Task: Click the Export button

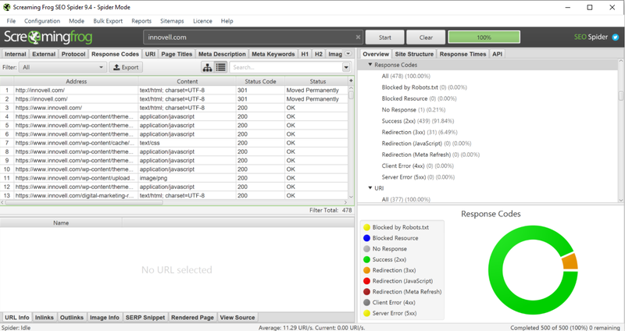Action: pos(126,67)
